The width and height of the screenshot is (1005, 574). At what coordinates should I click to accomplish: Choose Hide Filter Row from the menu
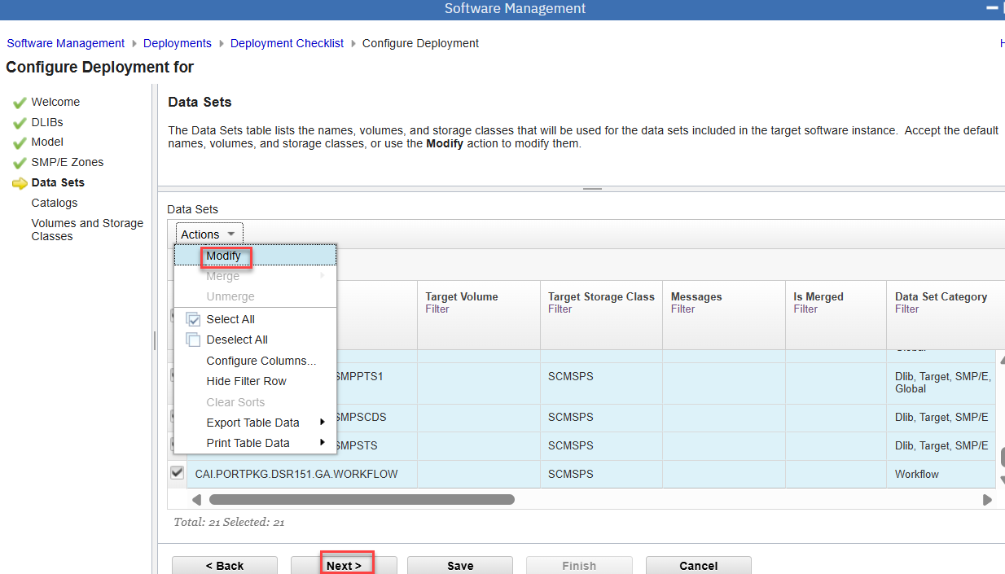pyautogui.click(x=246, y=381)
